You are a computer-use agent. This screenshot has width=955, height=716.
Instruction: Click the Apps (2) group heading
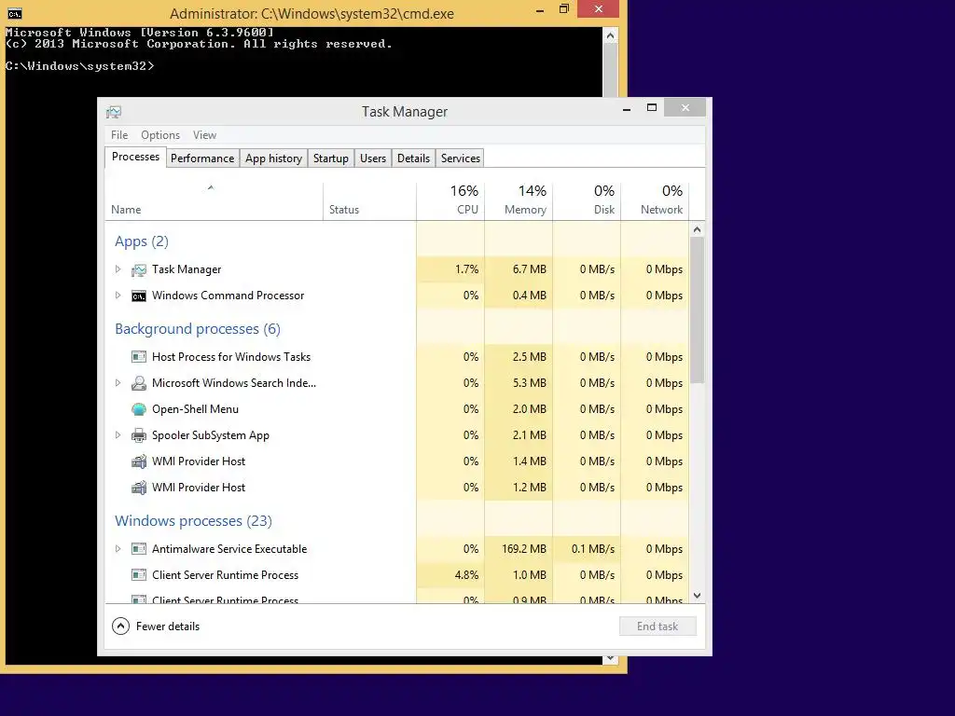(142, 241)
